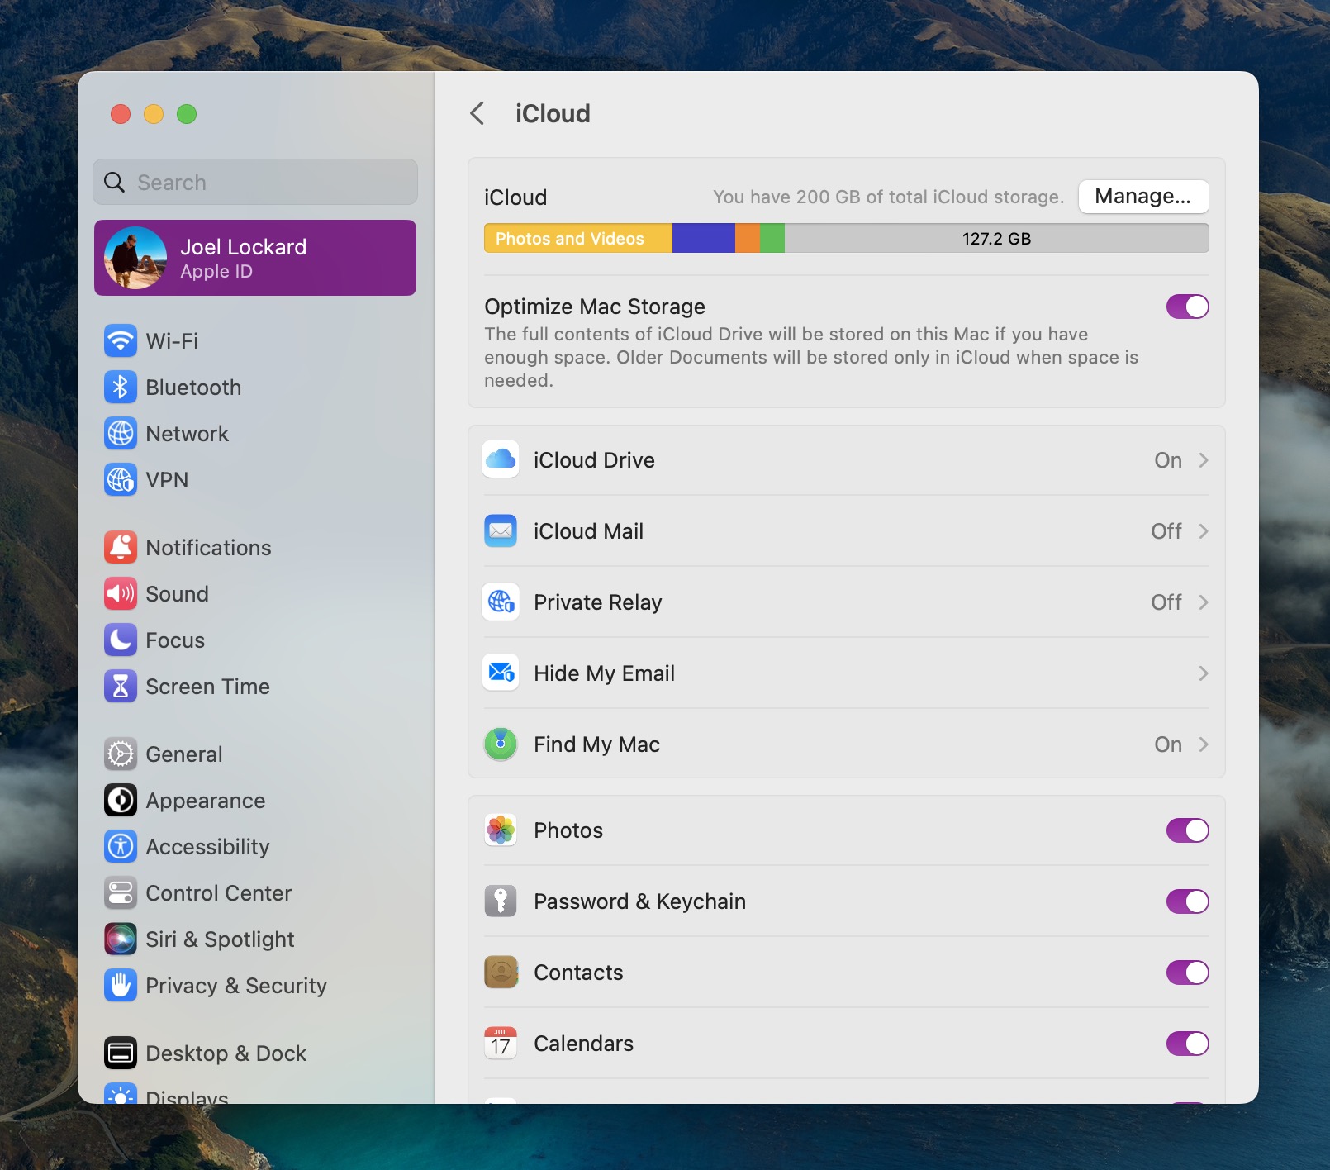Expand Find My Mac chevron
Image resolution: width=1330 pixels, height=1170 pixels.
[x=1204, y=744]
